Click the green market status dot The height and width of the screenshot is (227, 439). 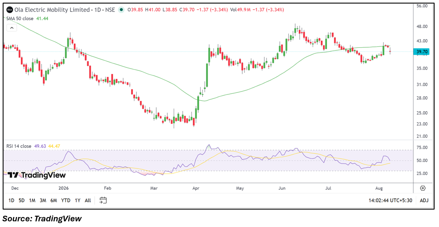(121, 10)
